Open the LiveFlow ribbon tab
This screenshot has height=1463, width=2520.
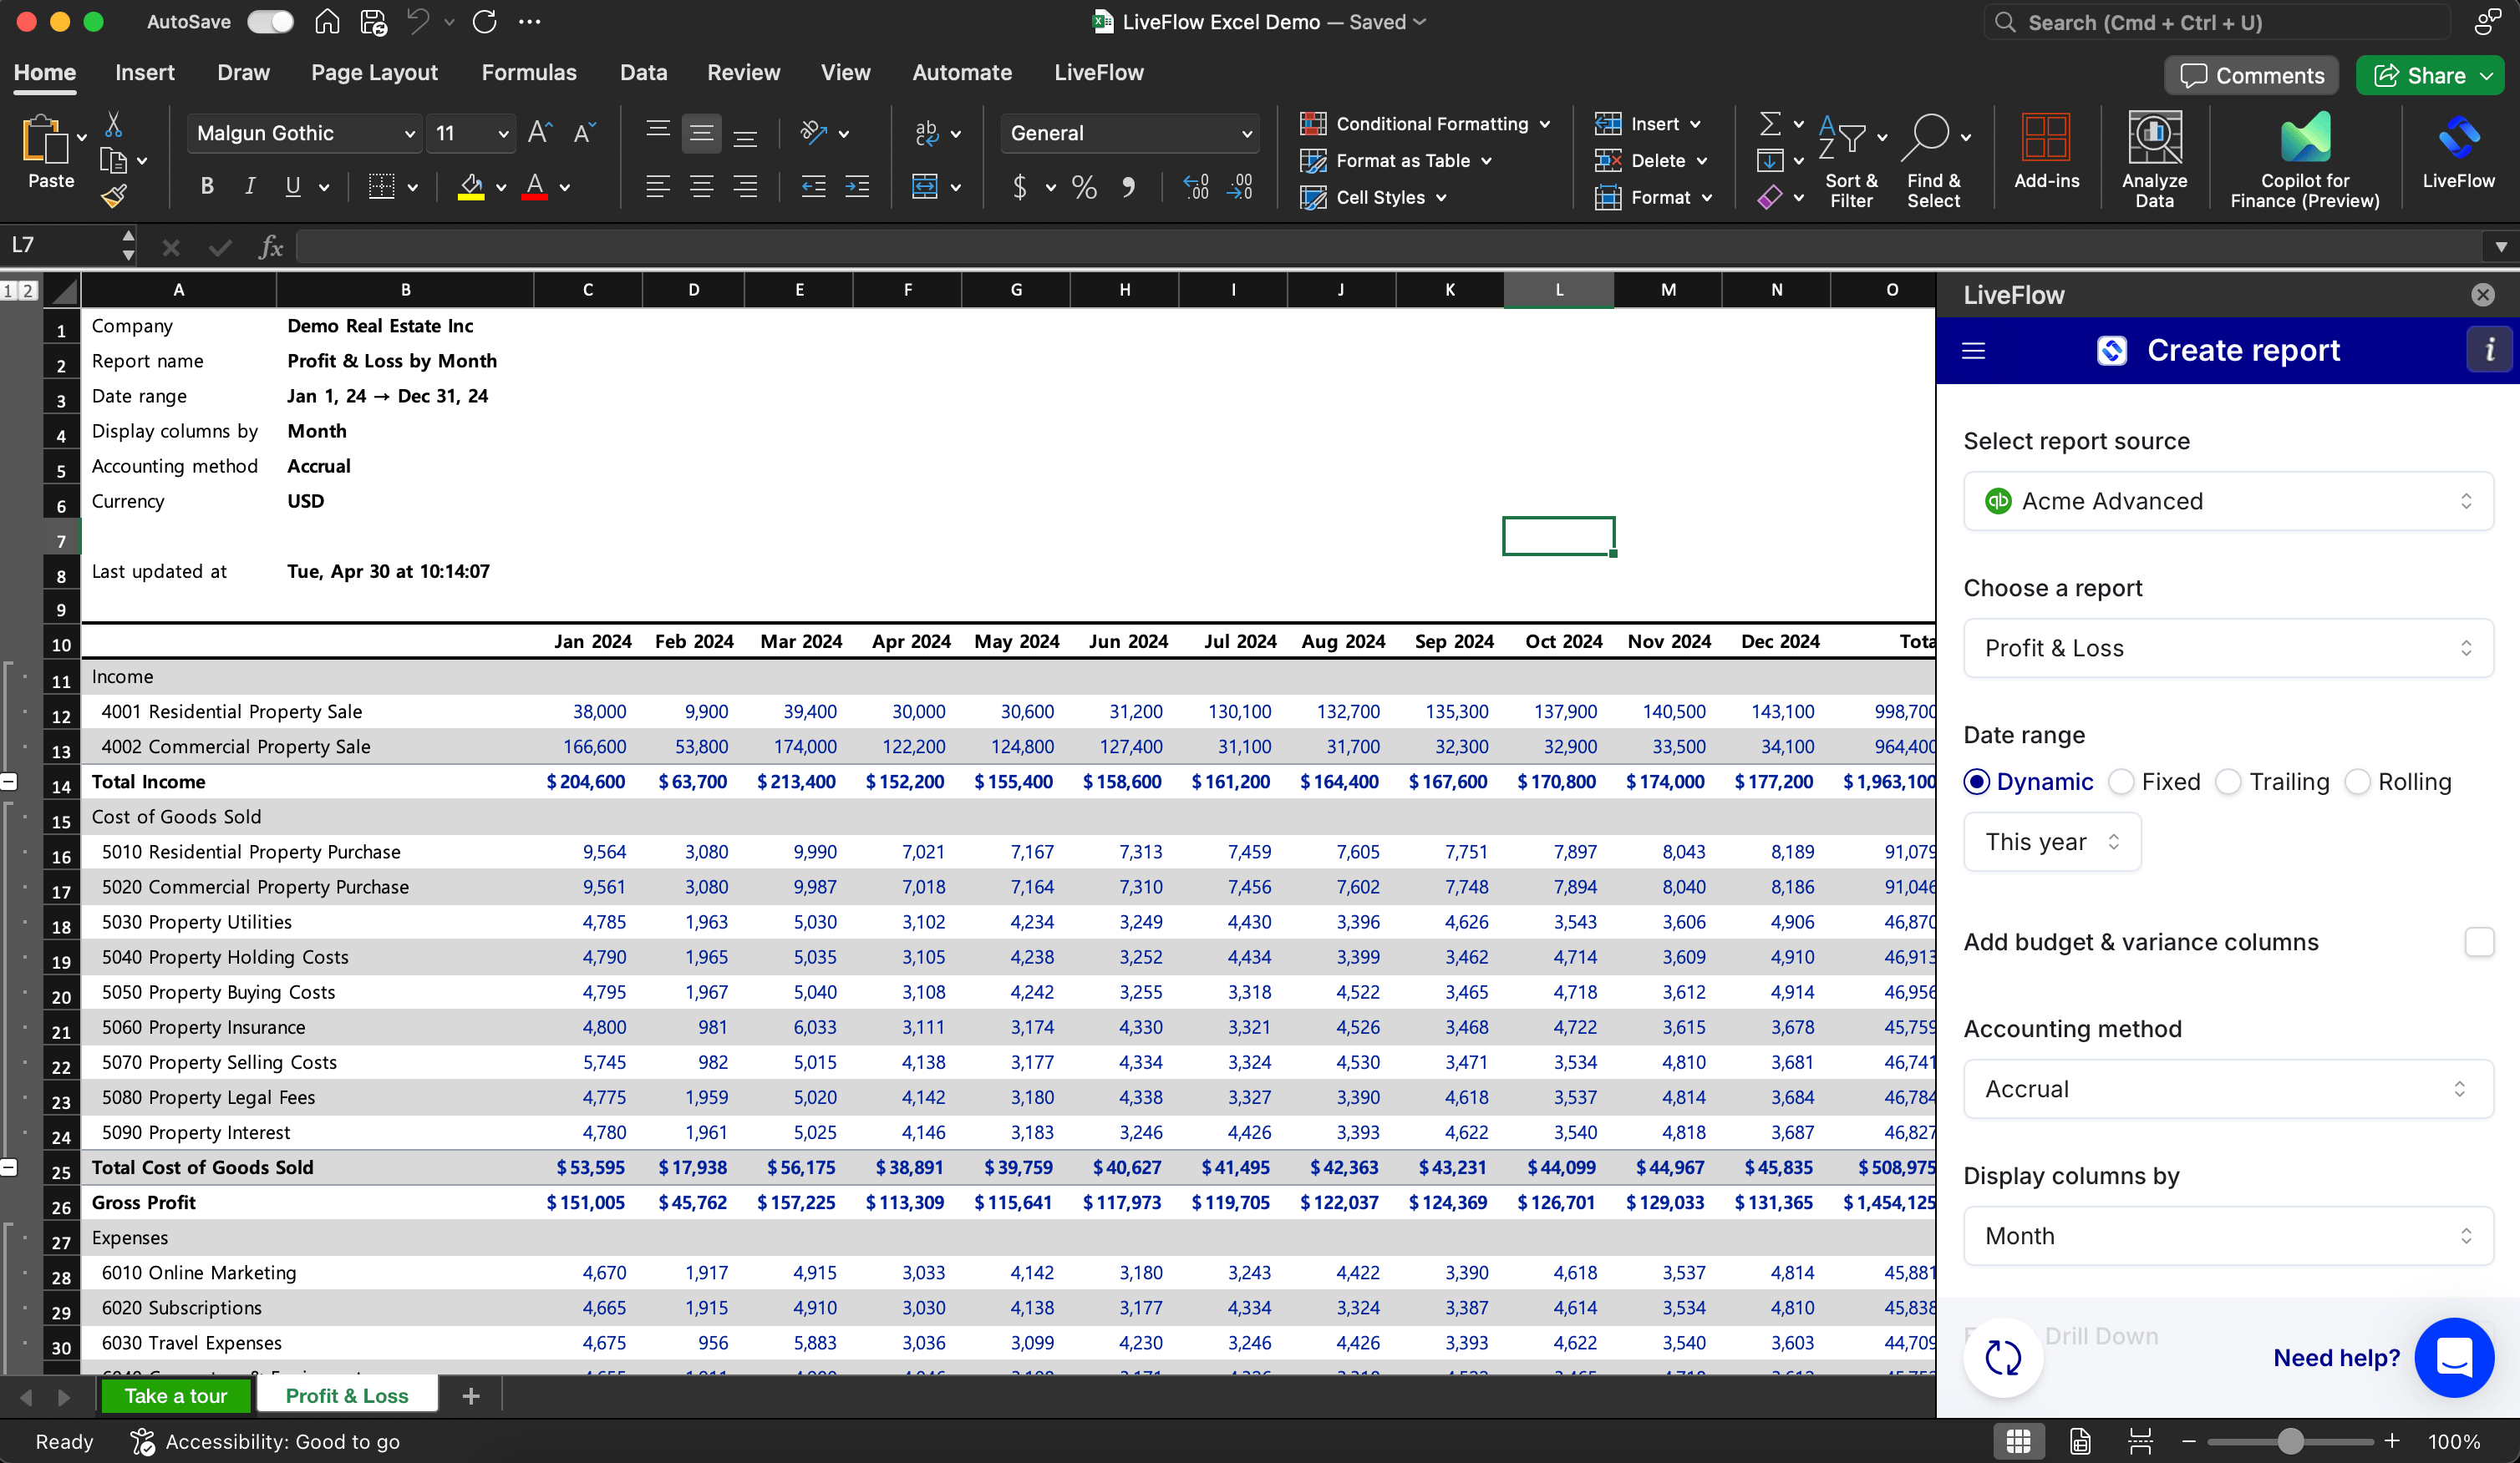(1098, 72)
